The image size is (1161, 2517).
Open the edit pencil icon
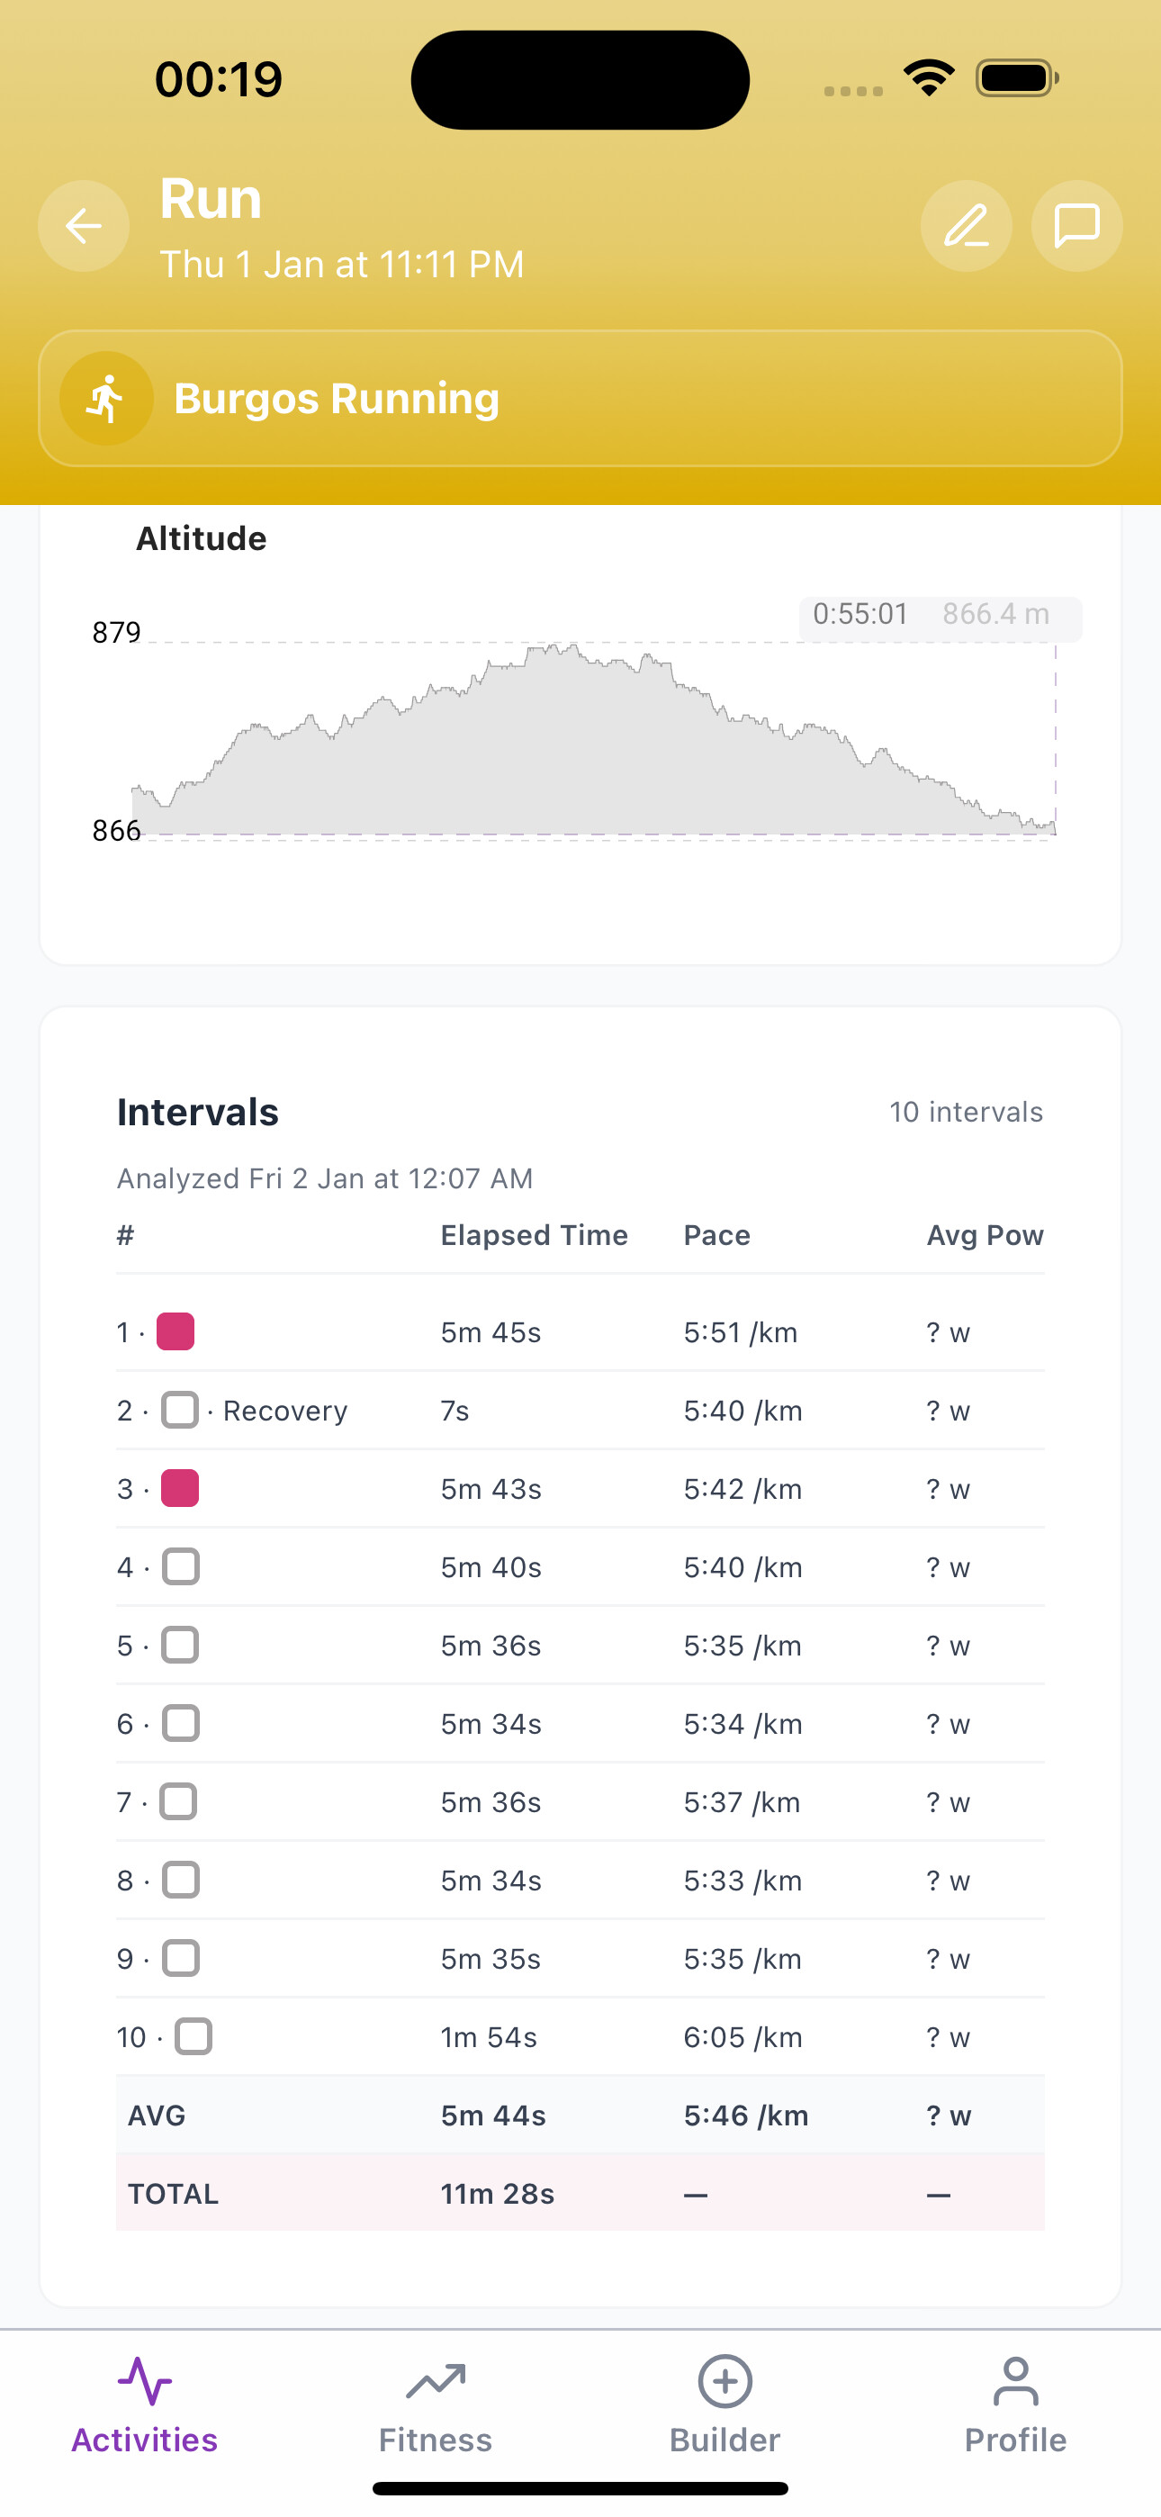coord(966,226)
